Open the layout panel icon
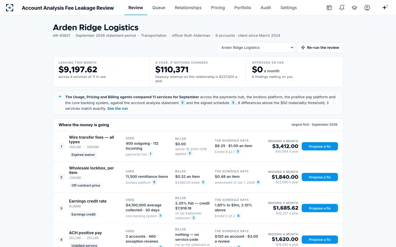 pyautogui.click(x=329, y=8)
